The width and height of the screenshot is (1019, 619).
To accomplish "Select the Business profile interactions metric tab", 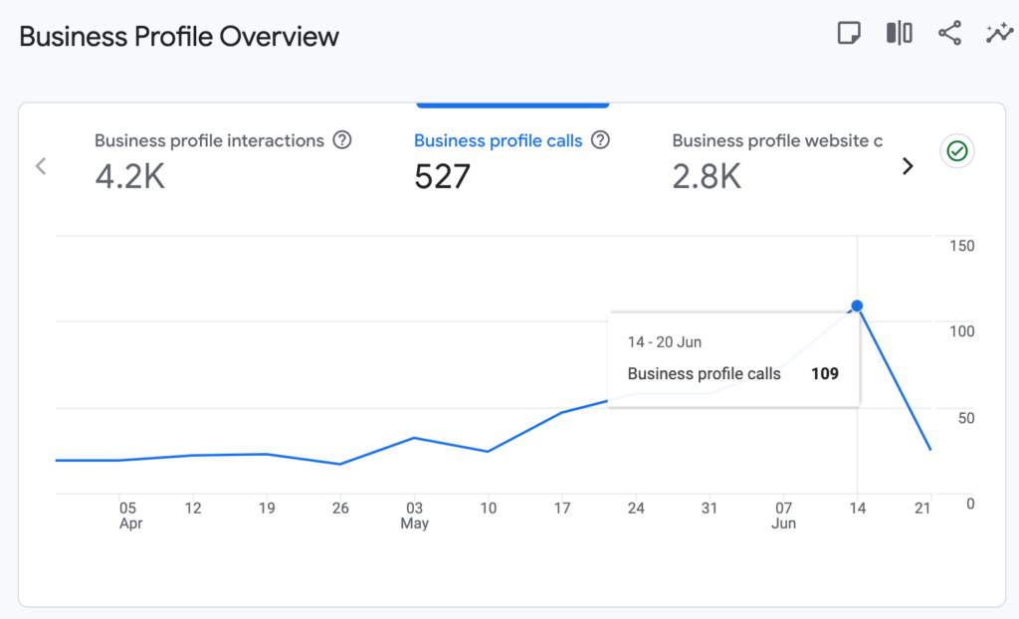I will 223,161.
